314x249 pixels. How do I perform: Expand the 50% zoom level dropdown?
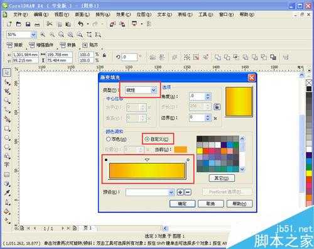(33, 35)
